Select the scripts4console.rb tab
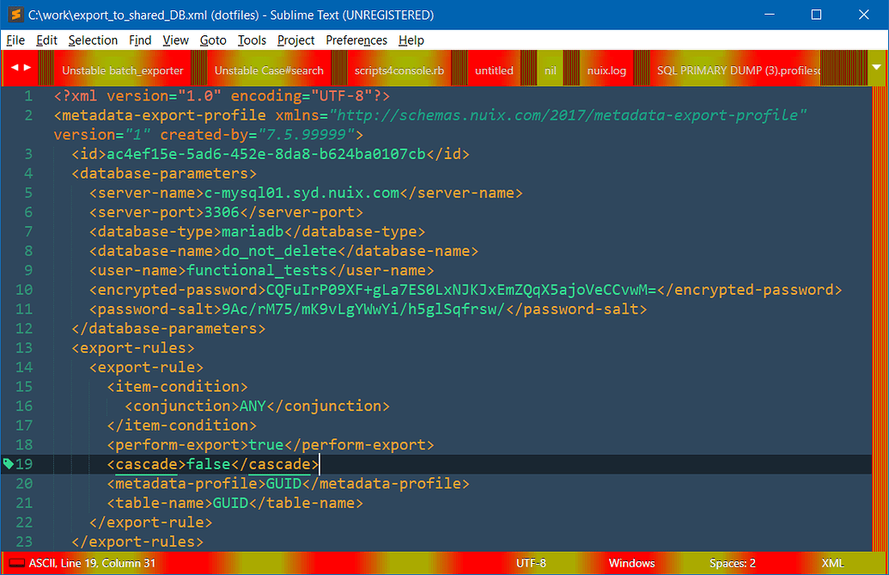 point(399,68)
